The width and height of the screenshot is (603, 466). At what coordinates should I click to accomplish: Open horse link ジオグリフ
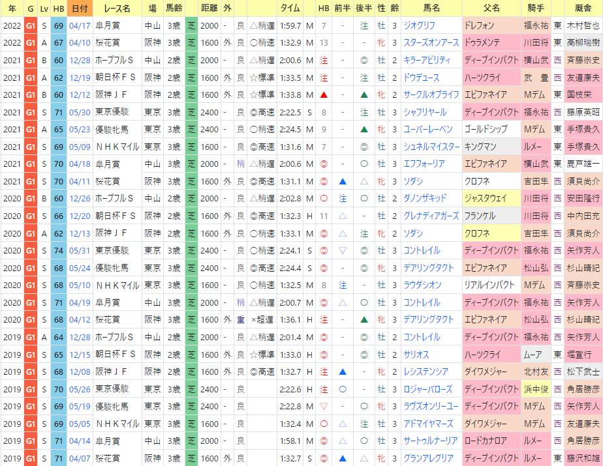tap(419, 25)
